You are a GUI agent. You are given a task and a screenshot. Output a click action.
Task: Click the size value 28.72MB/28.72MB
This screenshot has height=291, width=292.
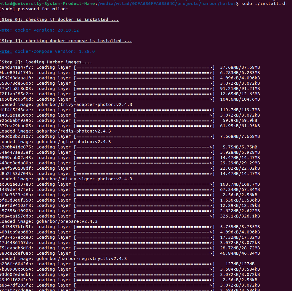240,248
